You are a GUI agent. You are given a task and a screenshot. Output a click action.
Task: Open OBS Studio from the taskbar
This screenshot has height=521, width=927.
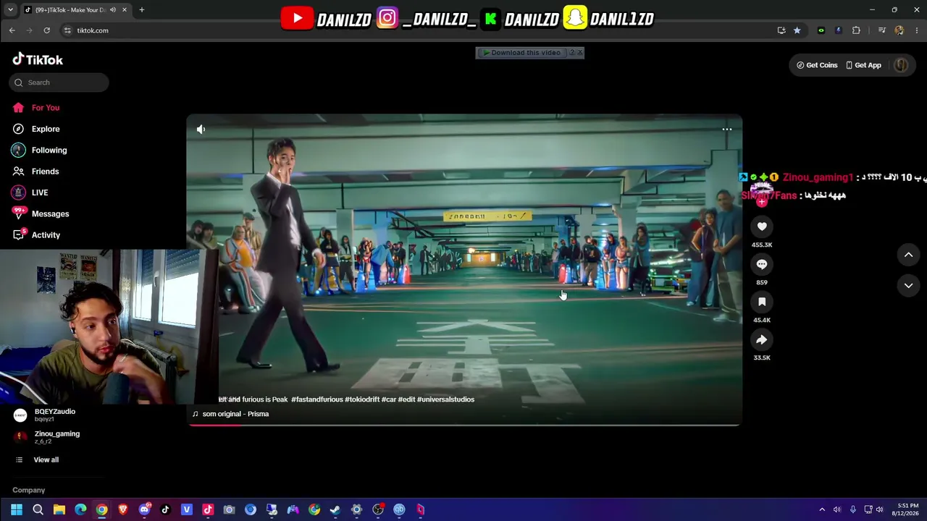(378, 509)
